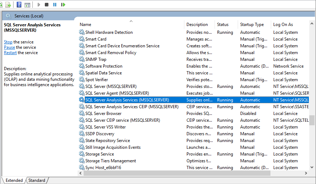Click the gear icon next to SNMP Trap
The height and width of the screenshot is (184, 316).
(x=81, y=59)
